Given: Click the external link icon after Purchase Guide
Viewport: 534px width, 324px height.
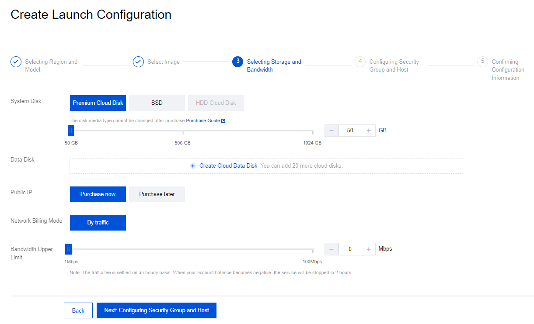Looking at the screenshot, I should coord(223,121).
